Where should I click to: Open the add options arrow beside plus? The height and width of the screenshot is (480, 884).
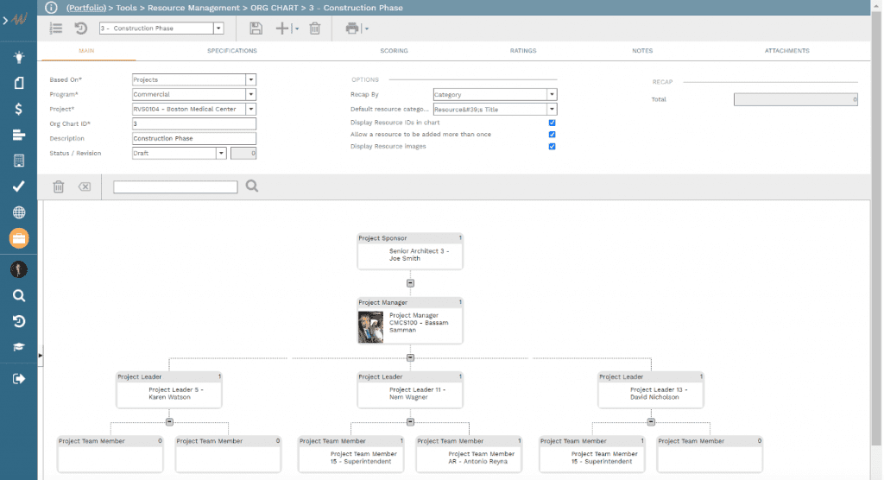tap(297, 28)
